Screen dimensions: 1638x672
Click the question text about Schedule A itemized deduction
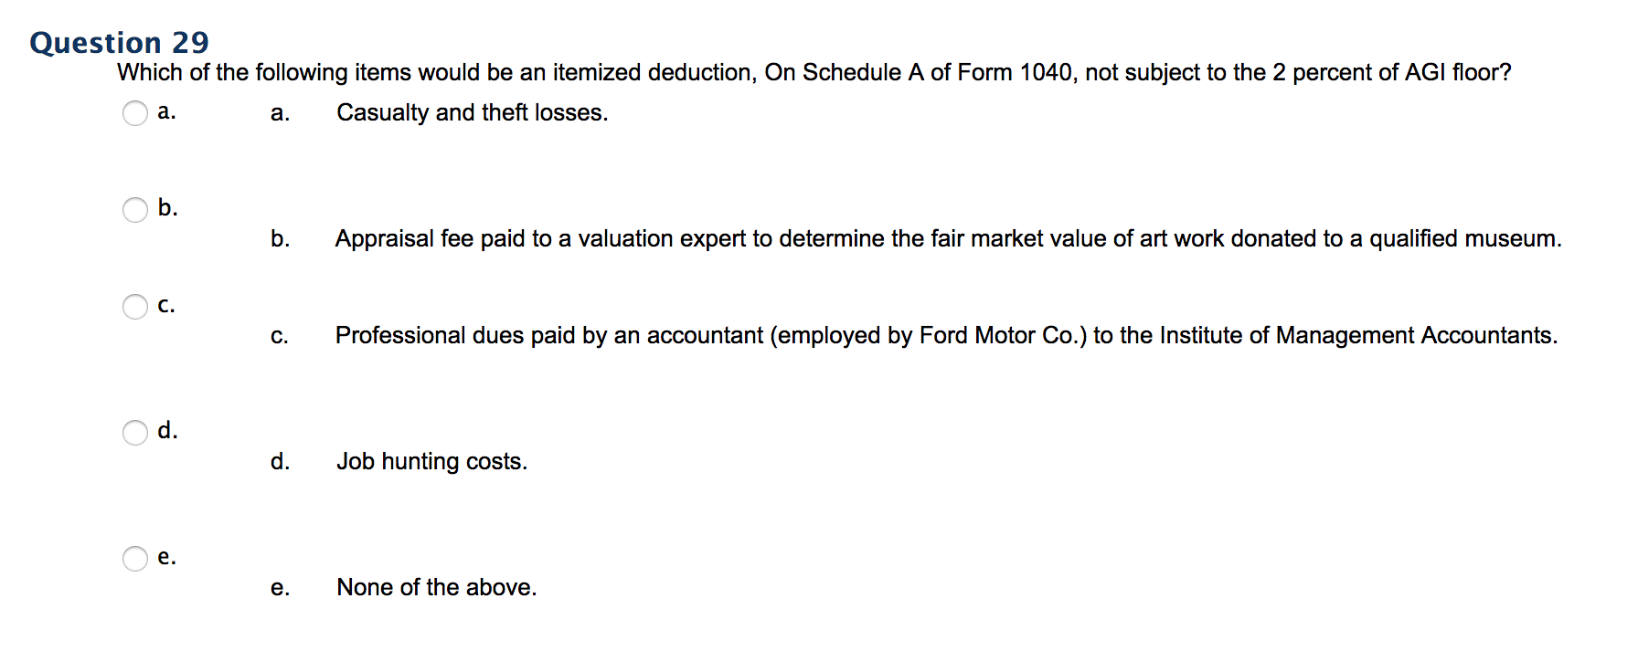click(814, 72)
